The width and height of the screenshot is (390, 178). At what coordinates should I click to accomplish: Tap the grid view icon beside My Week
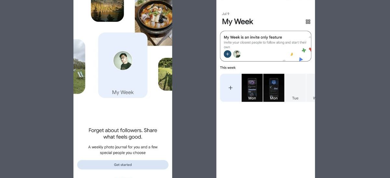coord(308,22)
